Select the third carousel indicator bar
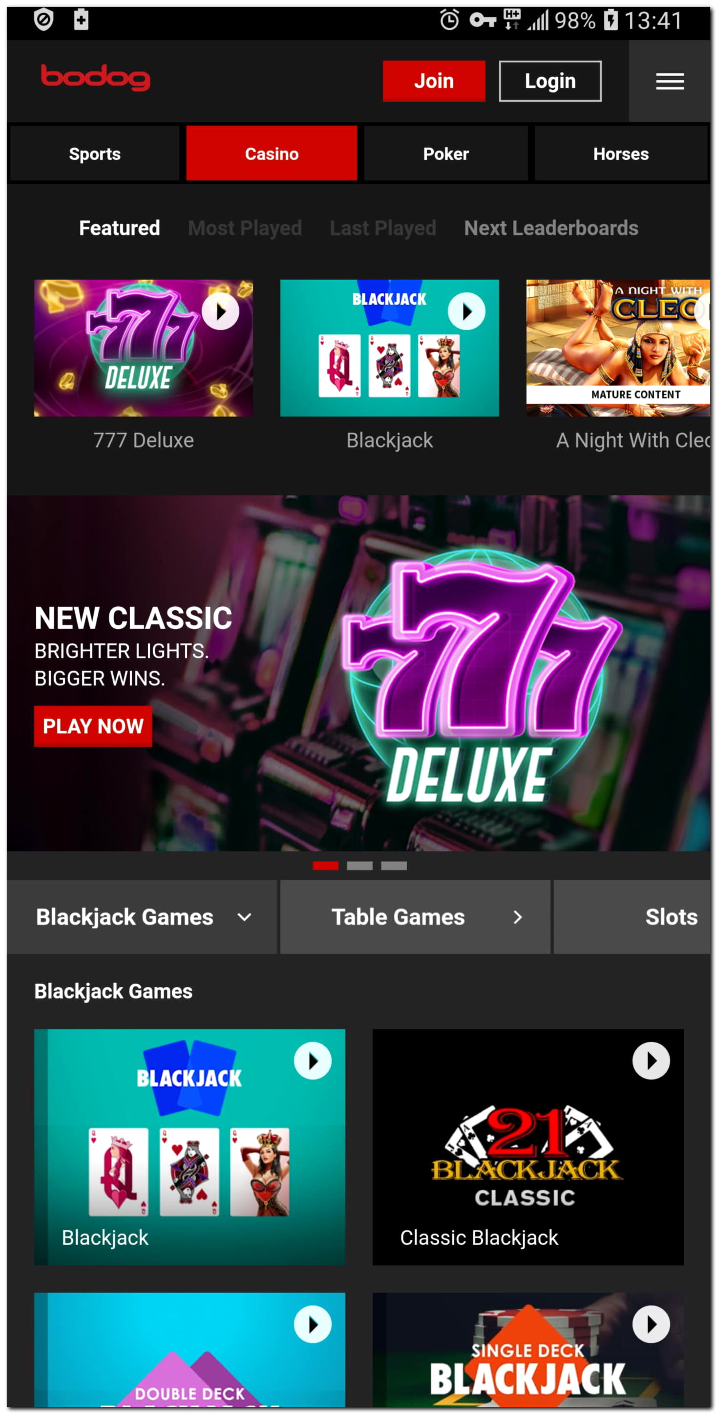The image size is (717, 1414). coord(394,865)
